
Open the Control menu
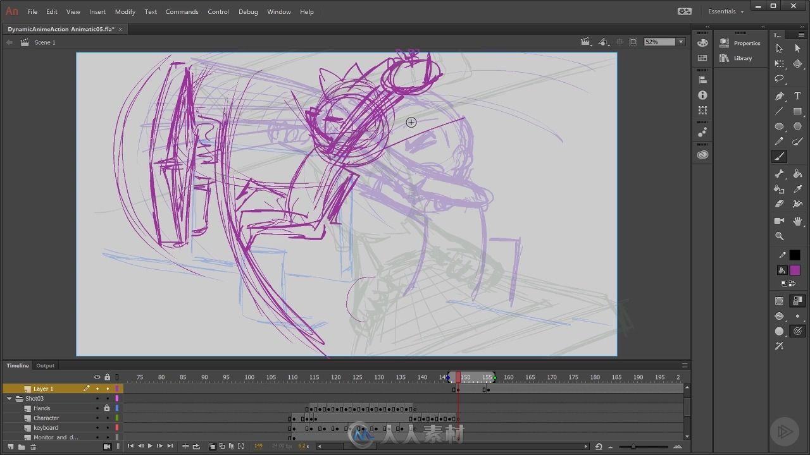pos(218,11)
